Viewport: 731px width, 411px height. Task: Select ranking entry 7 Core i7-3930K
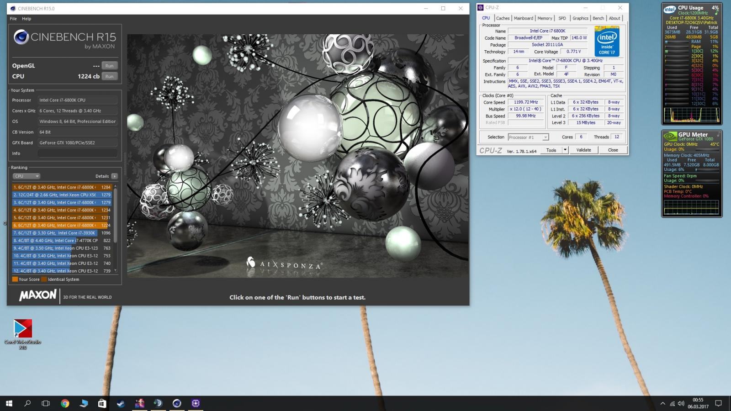62,233
